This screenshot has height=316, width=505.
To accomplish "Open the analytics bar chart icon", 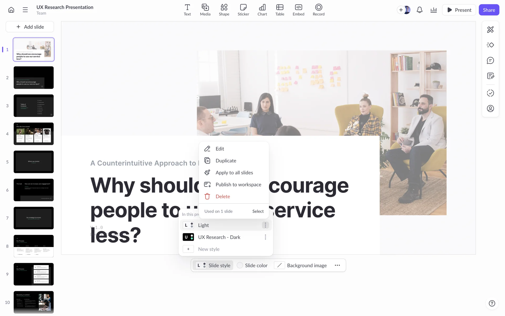I will point(433,10).
